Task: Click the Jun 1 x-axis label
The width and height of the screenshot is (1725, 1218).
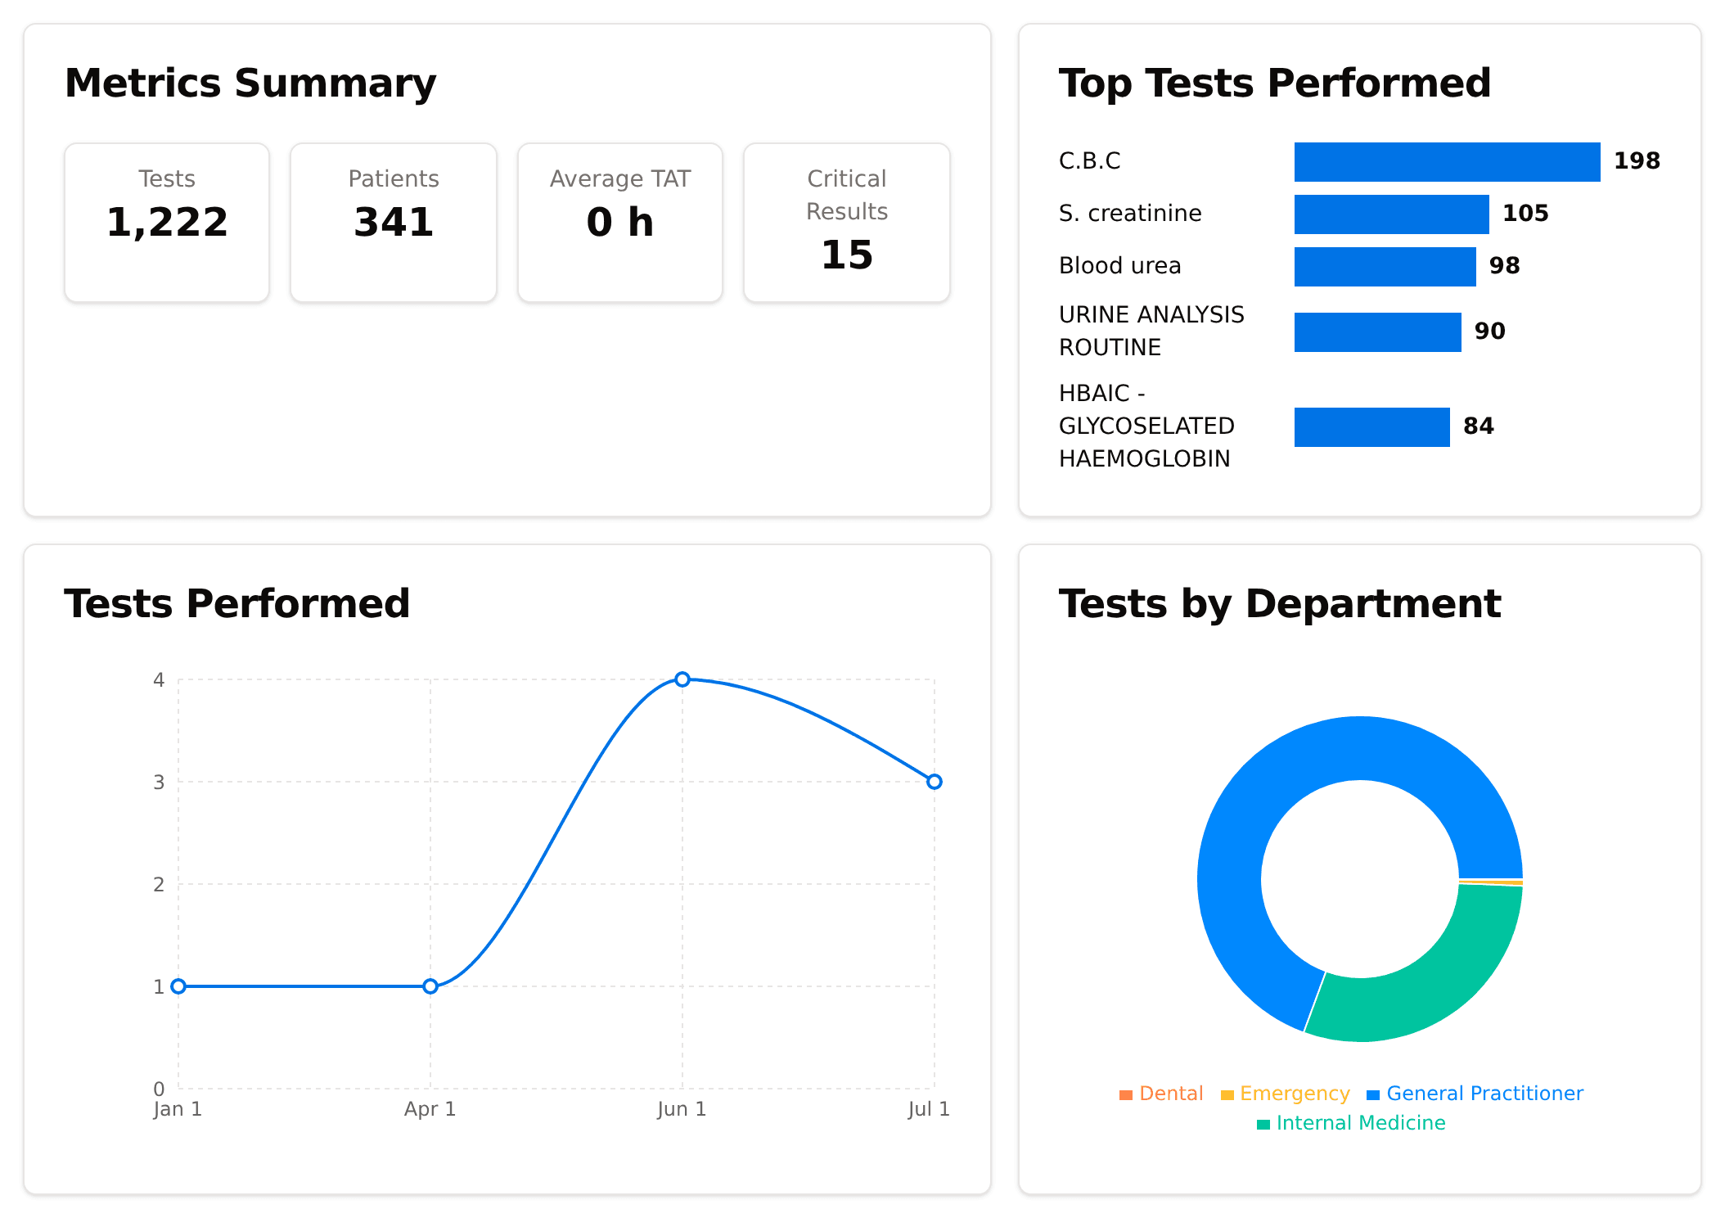Action: click(682, 1109)
